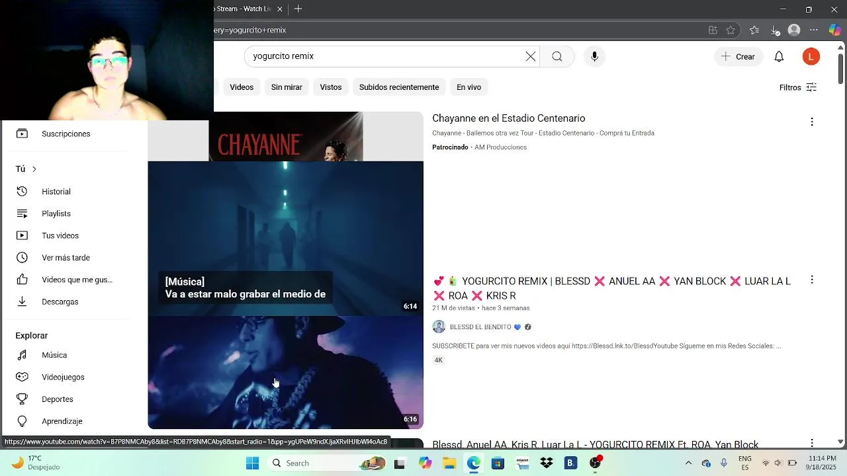Open options menu for Yogurcito Remix video
847x476 pixels.
click(812, 280)
